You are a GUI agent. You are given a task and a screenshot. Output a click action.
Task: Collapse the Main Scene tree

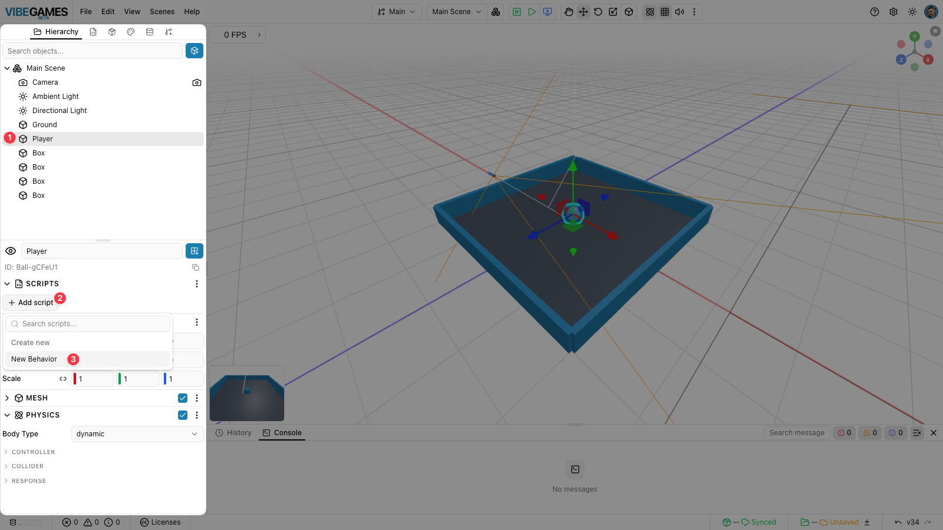coord(7,68)
